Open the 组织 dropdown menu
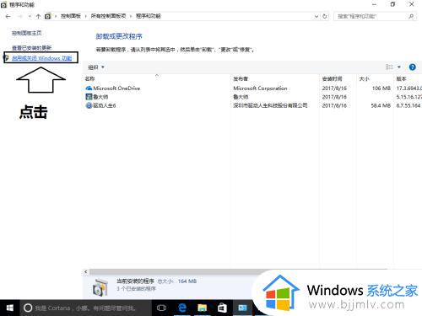The height and width of the screenshot is (316, 422). pos(96,67)
